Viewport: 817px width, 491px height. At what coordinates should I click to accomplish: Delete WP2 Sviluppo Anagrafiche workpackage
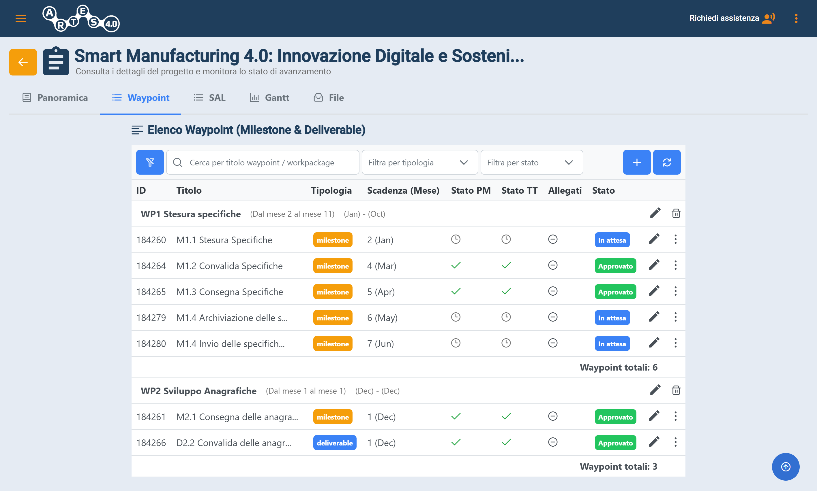coord(676,390)
